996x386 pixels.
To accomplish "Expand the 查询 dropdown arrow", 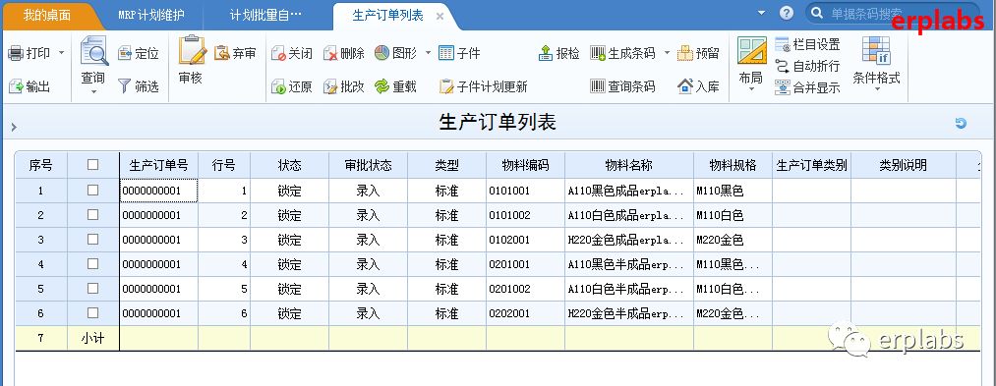I will pyautogui.click(x=94, y=92).
